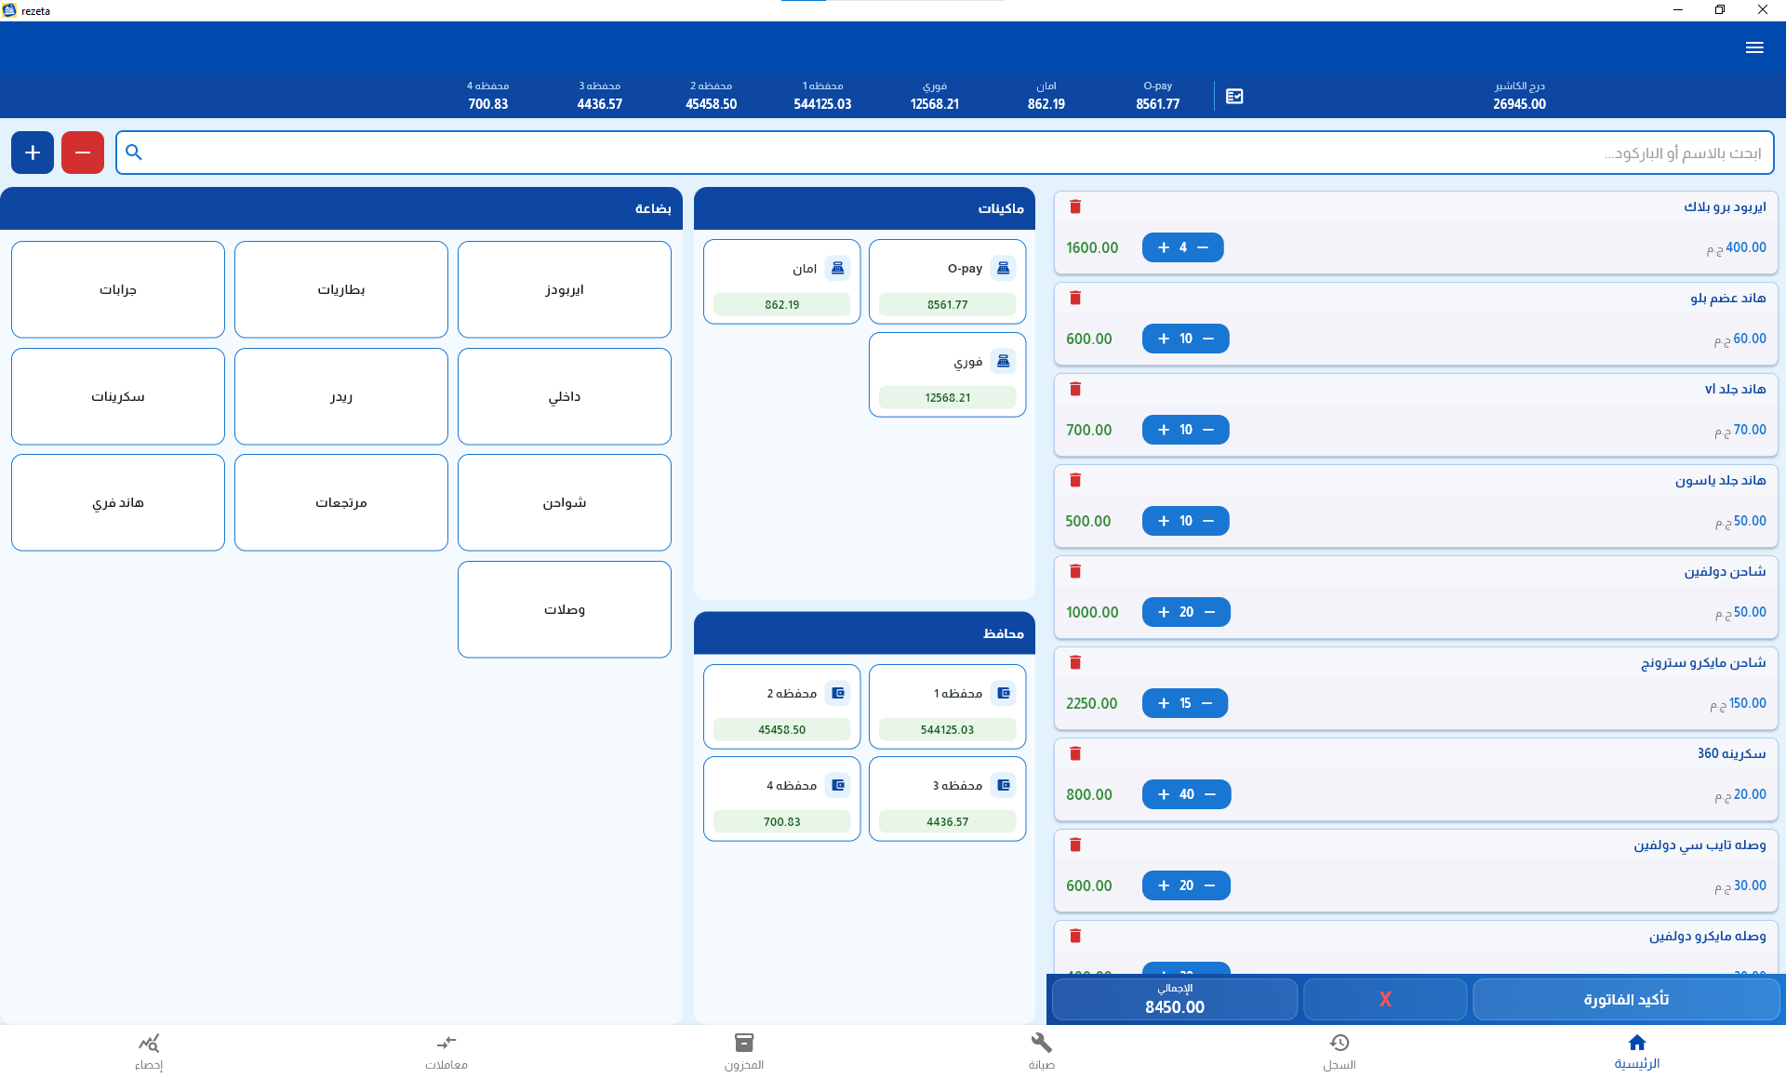Open wallet محفظه 3 card

pos(947,799)
